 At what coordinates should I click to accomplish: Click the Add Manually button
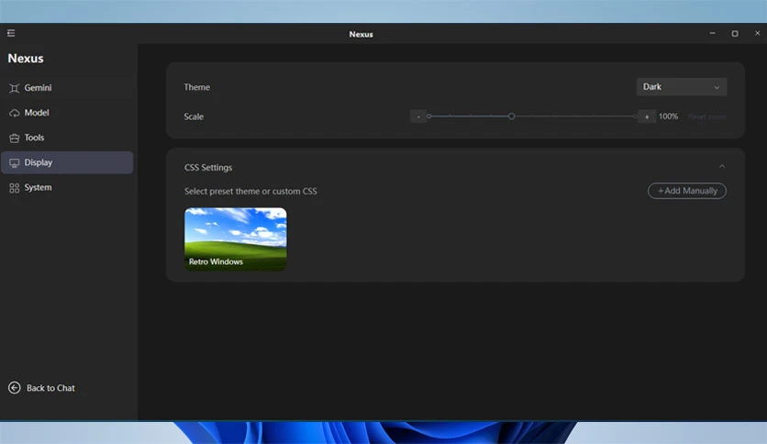[687, 191]
